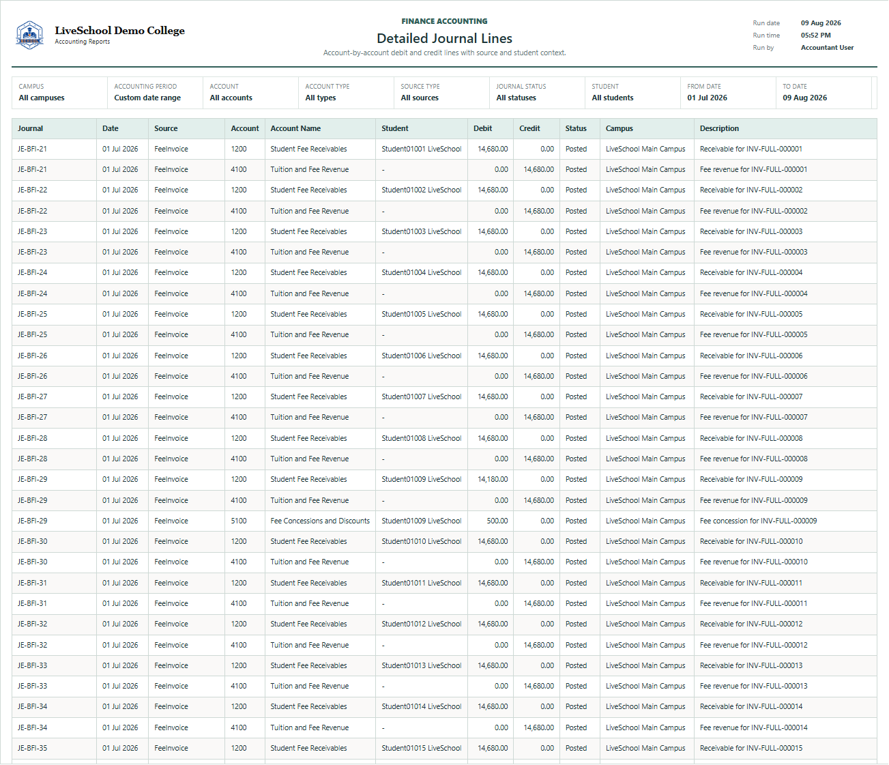
Task: Click the 'All campuses' campus filter value
Action: tap(42, 98)
